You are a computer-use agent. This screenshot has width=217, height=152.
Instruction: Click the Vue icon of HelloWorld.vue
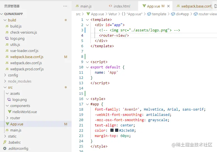click(x=9, y=111)
